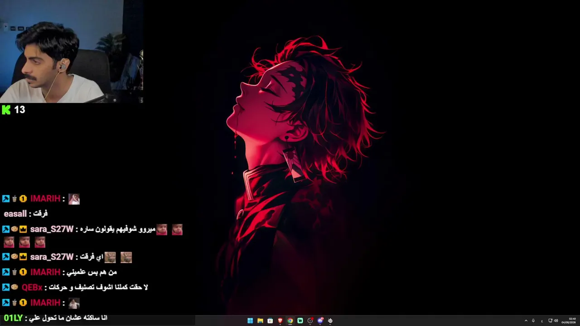Open the volume control in the system tray
This screenshot has height=326, width=580.
coord(556,321)
